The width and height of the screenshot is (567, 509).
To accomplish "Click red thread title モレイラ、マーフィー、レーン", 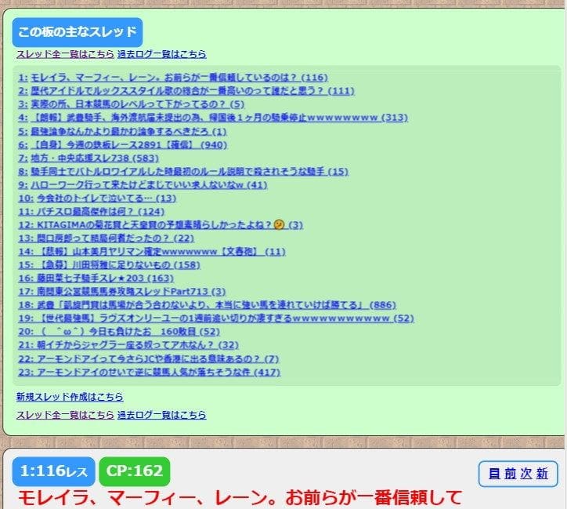I will pyautogui.click(x=239, y=497).
